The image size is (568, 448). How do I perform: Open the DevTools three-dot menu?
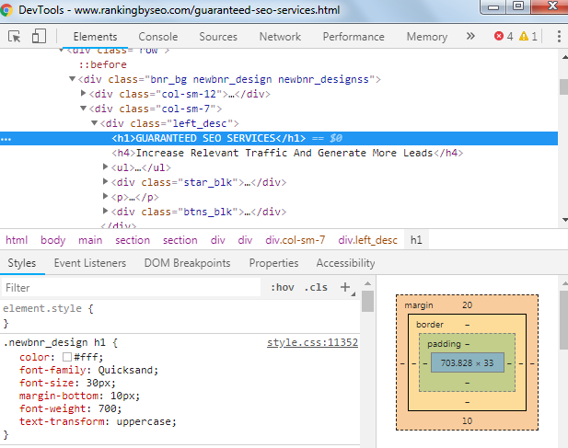click(x=559, y=37)
